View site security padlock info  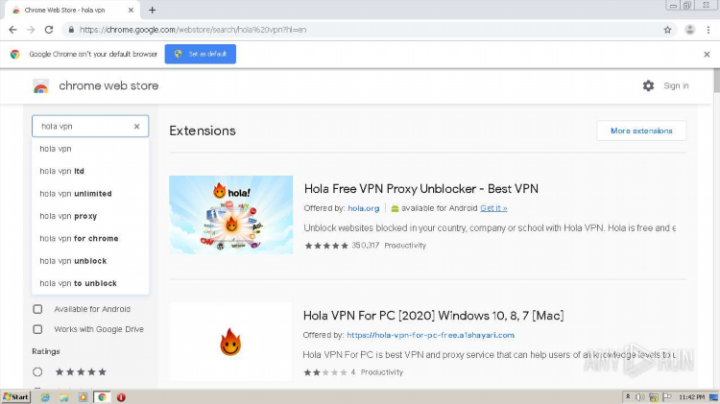pos(71,30)
